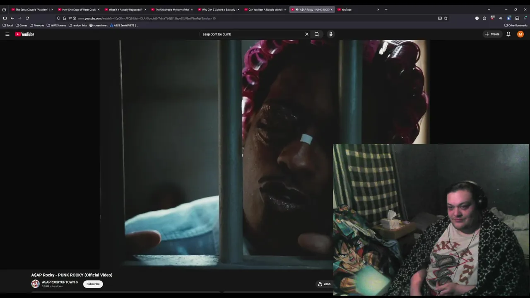Open the circular white toolbar icon
Viewport: 530px width, 298px height.
(477, 18)
